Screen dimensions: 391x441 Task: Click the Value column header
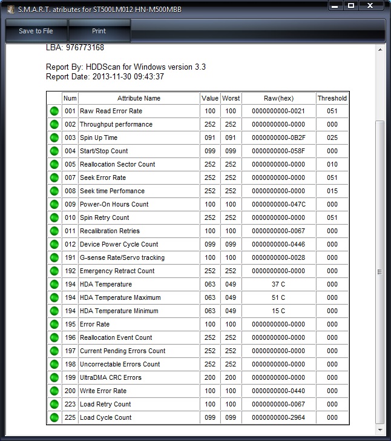[210, 98]
